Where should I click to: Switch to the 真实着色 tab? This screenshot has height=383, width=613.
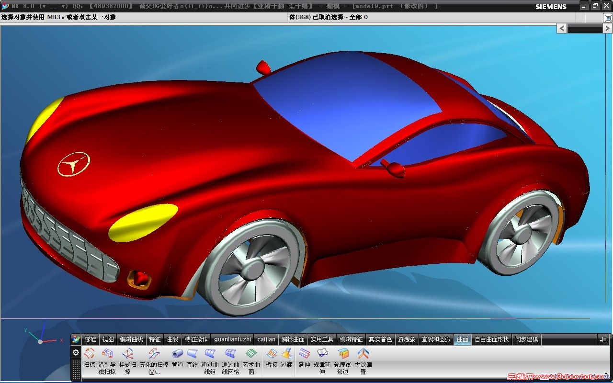coord(380,339)
